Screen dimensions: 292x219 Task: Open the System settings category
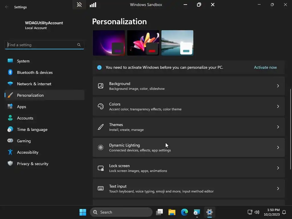click(44, 61)
